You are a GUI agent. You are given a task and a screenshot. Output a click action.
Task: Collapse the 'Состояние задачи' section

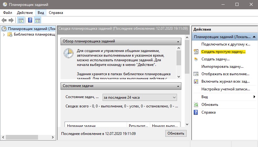(x=178, y=86)
